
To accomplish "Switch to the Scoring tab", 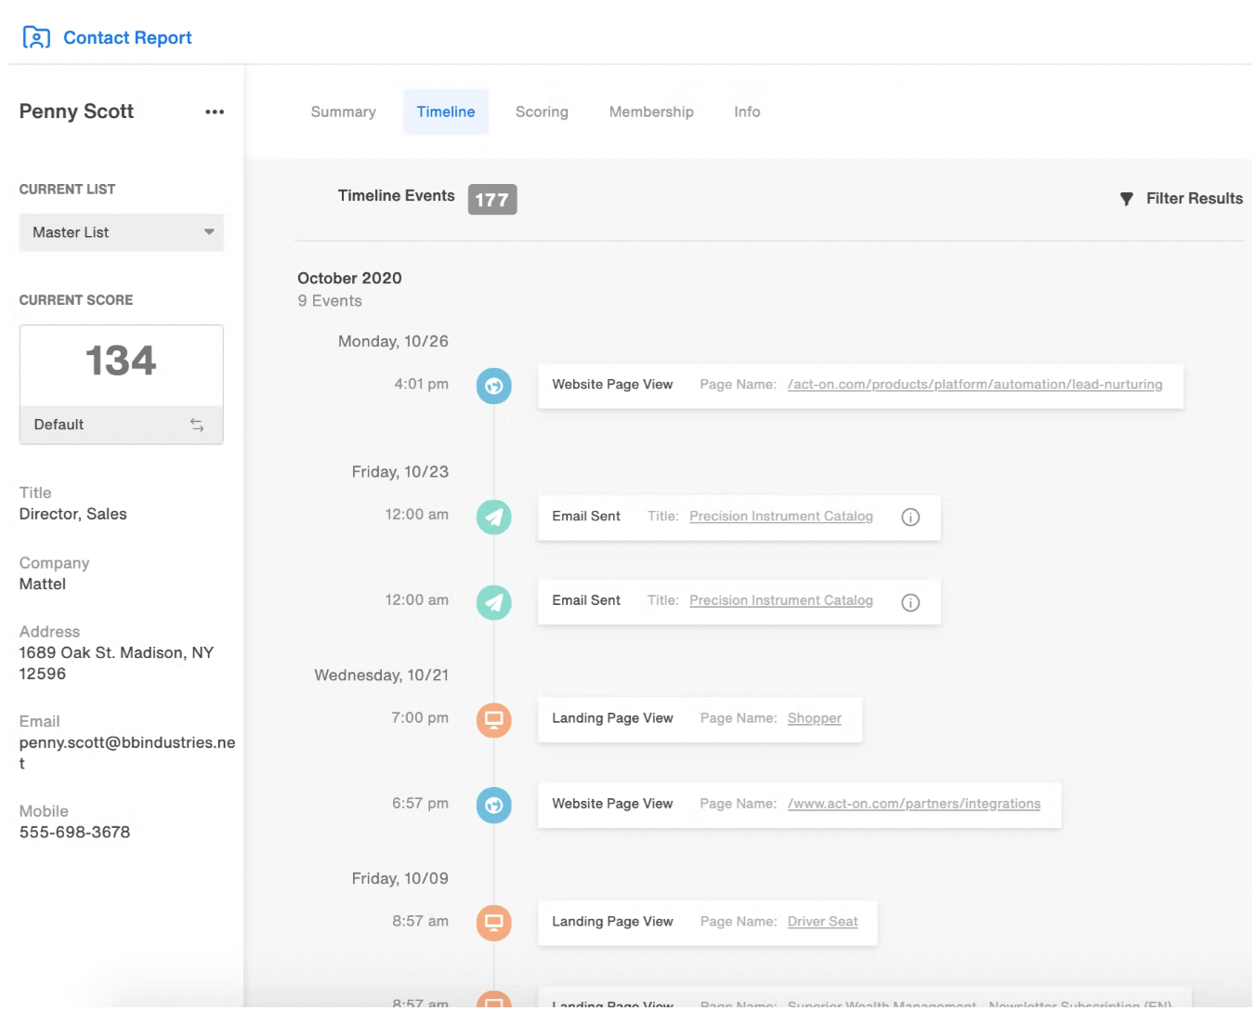I will (542, 112).
